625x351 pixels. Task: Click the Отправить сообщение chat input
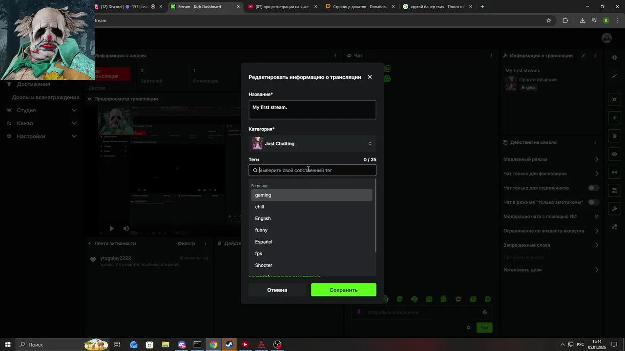(x=421, y=312)
